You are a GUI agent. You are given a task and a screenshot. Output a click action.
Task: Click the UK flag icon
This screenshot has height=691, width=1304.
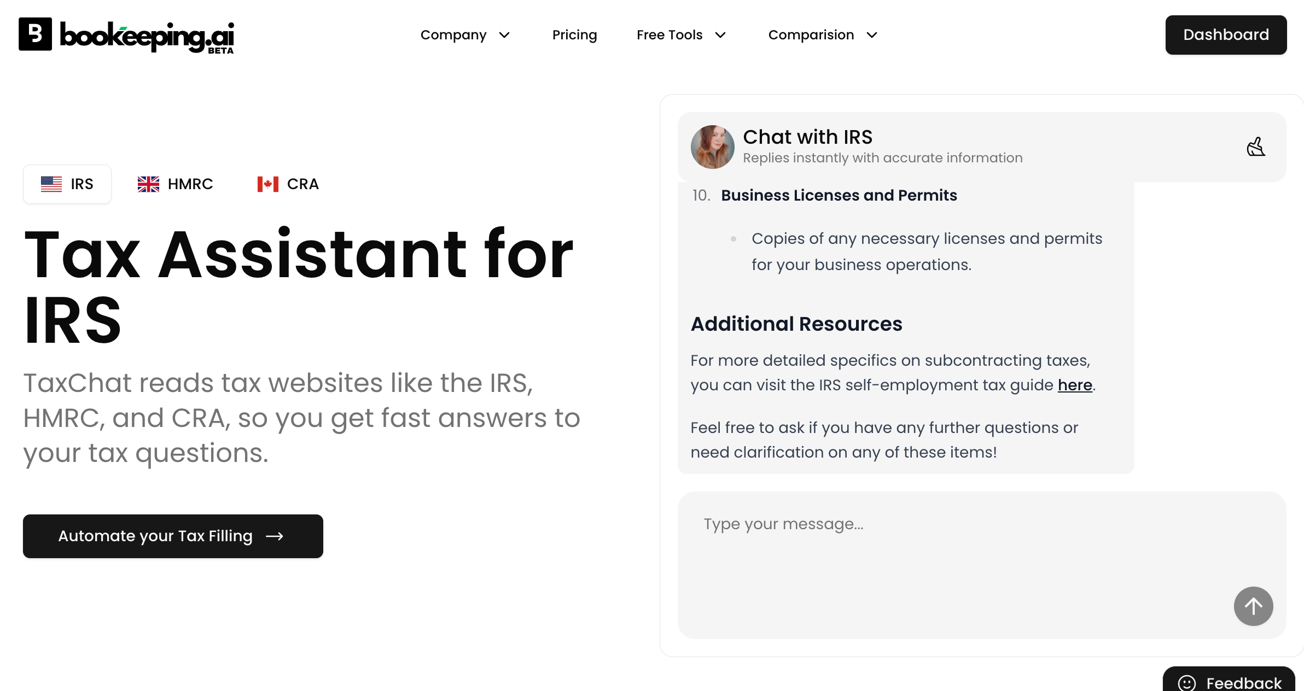pos(148,184)
